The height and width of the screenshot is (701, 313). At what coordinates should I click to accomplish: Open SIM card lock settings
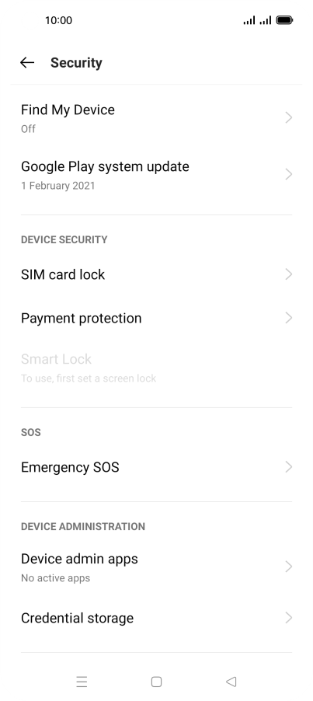pyautogui.click(x=156, y=274)
